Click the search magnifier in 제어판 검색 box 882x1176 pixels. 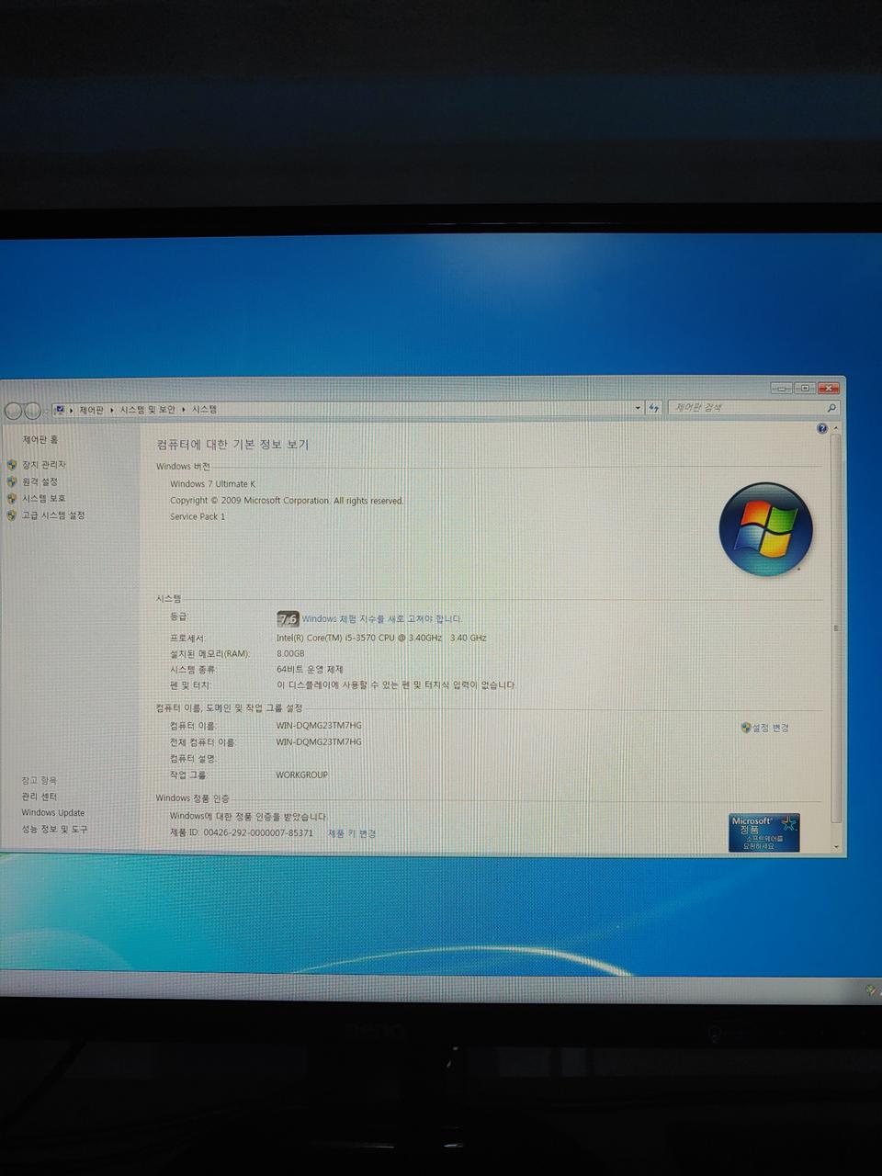coord(830,408)
